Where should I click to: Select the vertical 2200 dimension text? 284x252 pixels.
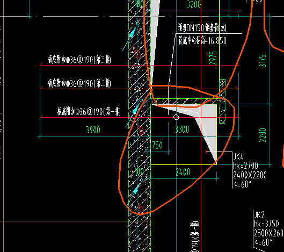pyautogui.click(x=263, y=135)
